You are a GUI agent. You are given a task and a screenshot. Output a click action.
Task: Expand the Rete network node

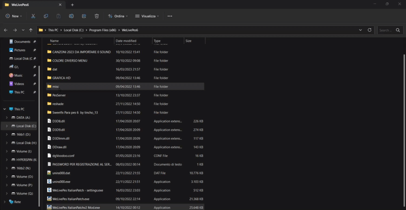click(4, 202)
